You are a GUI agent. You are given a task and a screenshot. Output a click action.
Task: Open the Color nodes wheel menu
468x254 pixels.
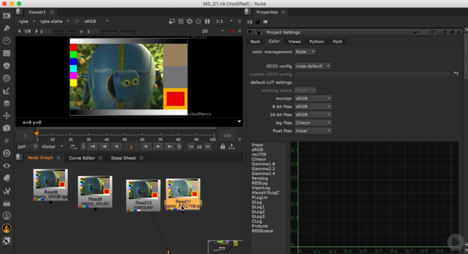[x=7, y=66]
